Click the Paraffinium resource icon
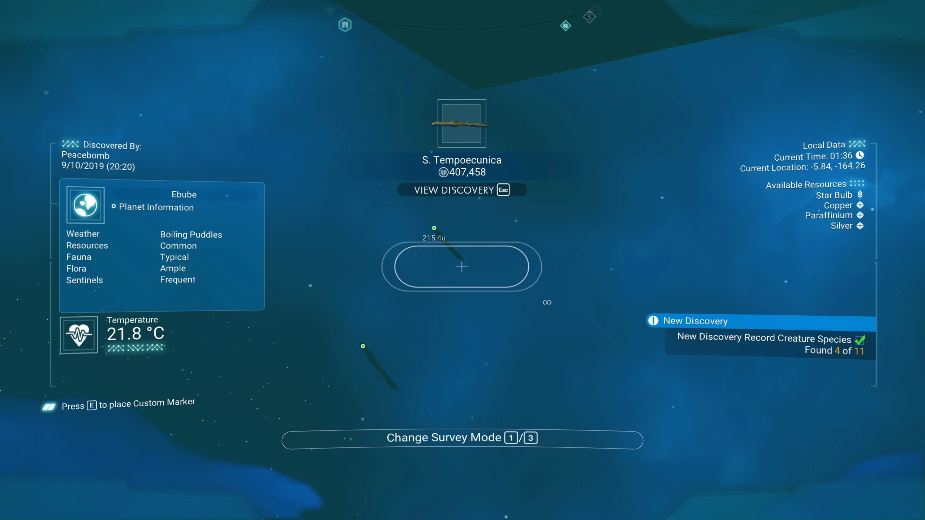 pos(860,215)
